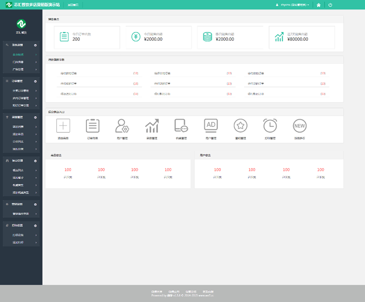
Task: Click the home icon in the top bar
Action: tap(318, 5)
